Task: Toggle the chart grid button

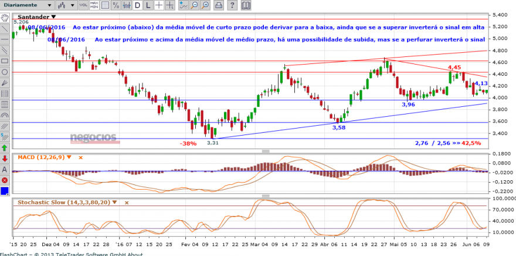Action: 105,5
